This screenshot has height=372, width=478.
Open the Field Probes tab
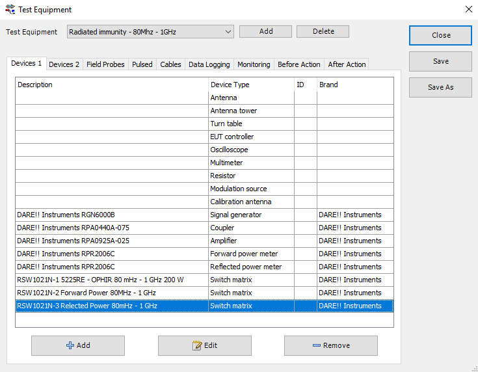coord(105,64)
